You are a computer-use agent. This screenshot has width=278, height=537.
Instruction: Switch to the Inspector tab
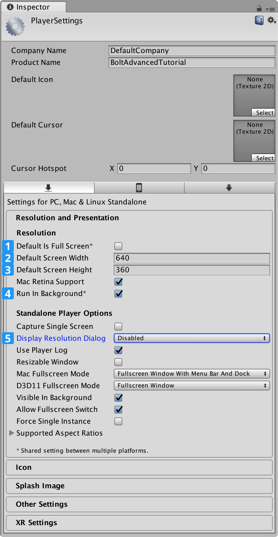33,7
